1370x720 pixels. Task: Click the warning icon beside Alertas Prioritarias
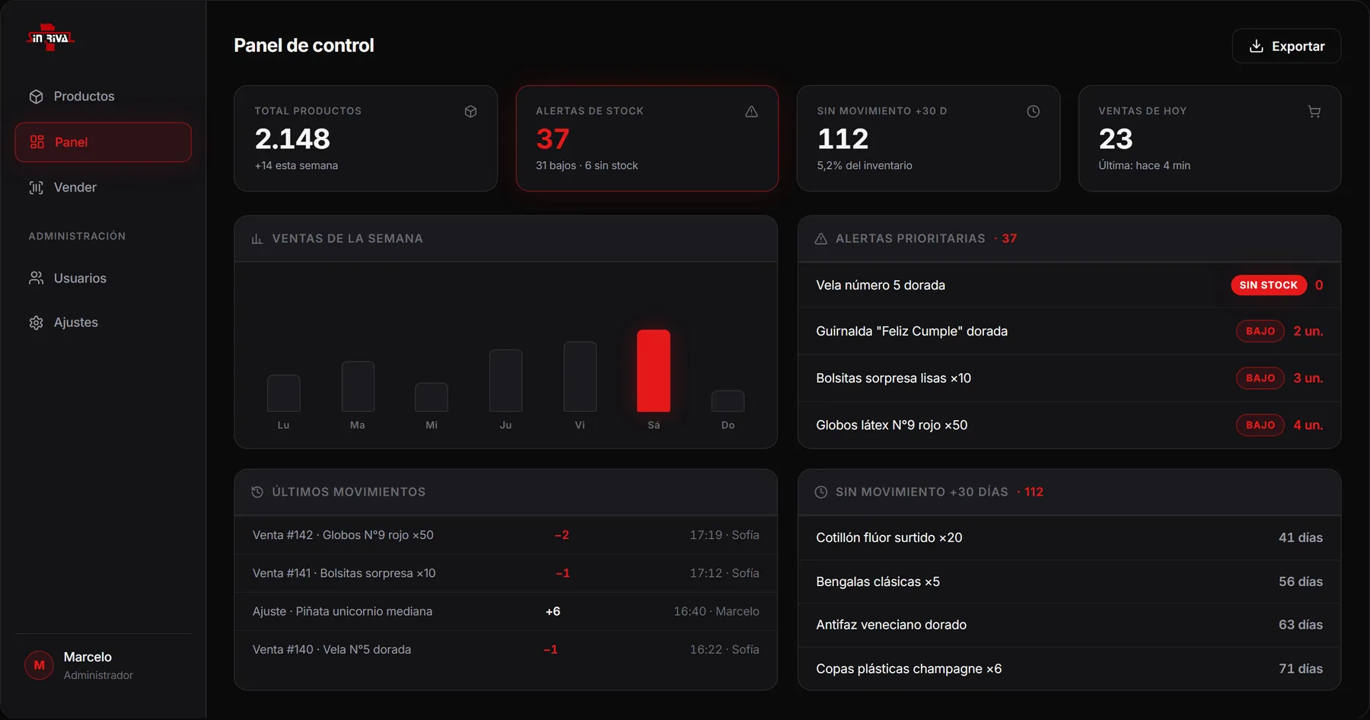point(821,239)
